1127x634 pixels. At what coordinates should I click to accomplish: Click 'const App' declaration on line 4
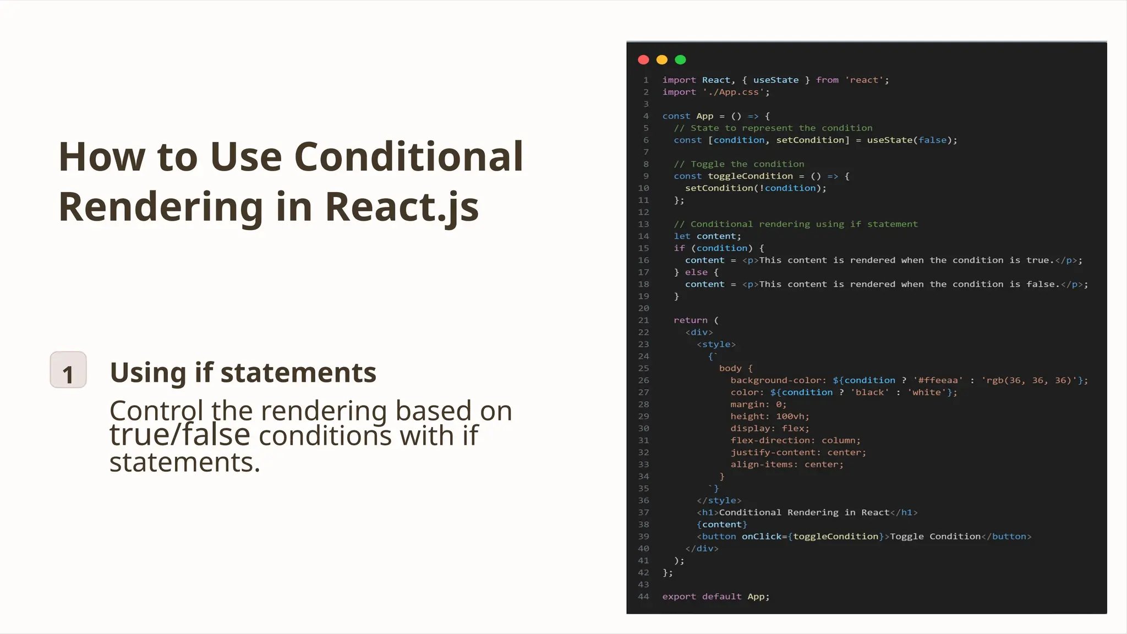click(688, 116)
